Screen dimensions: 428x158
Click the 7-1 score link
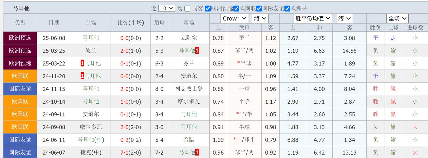(124, 152)
